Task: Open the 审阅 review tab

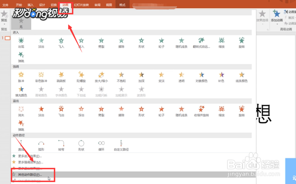Action: pyautogui.click(x=97, y=5)
